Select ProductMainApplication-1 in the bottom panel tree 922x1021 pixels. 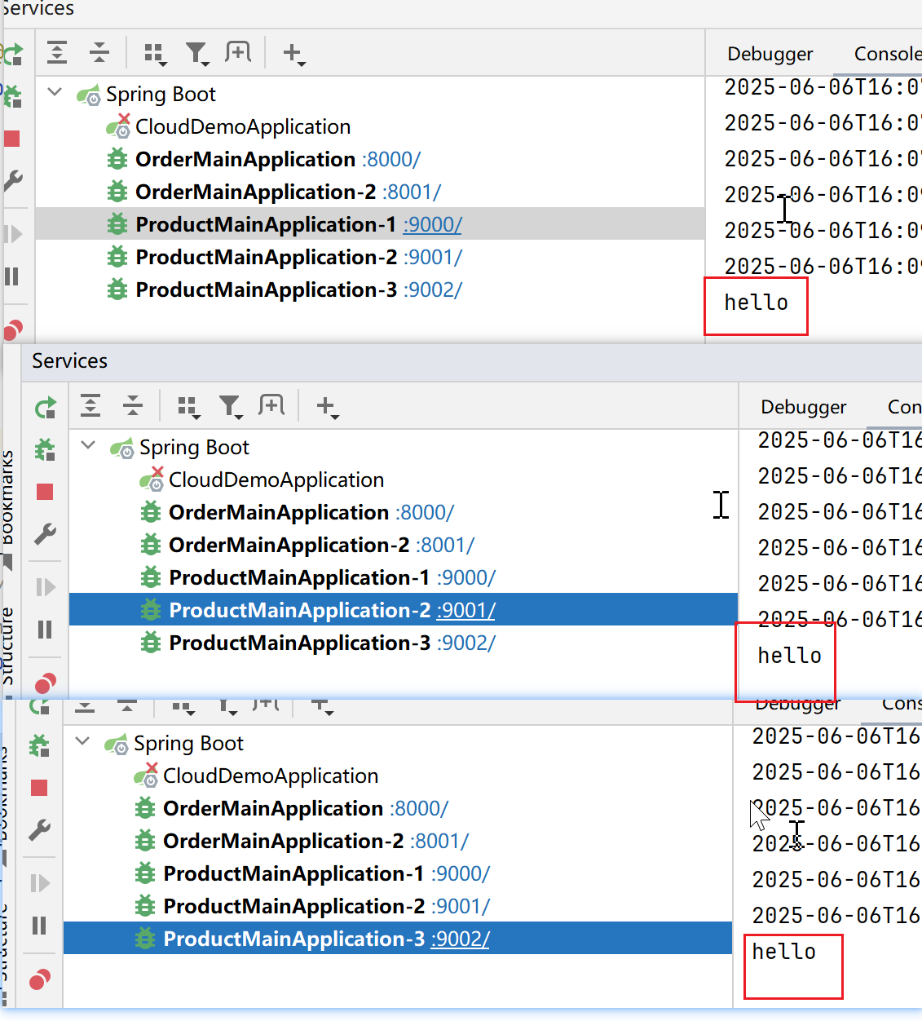pos(293,873)
